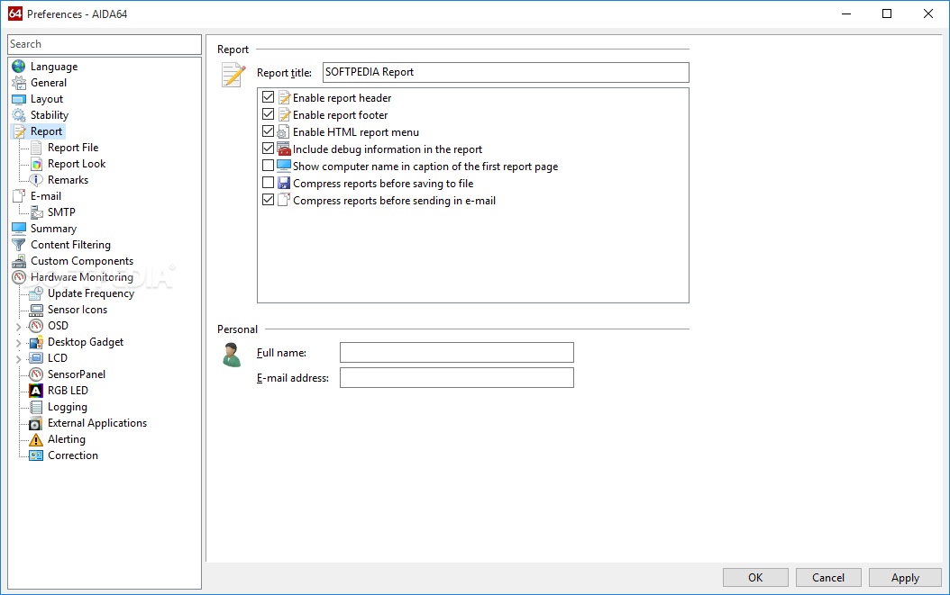The image size is (950, 595).
Task: Click the Logging notebook icon
Action: (x=36, y=408)
